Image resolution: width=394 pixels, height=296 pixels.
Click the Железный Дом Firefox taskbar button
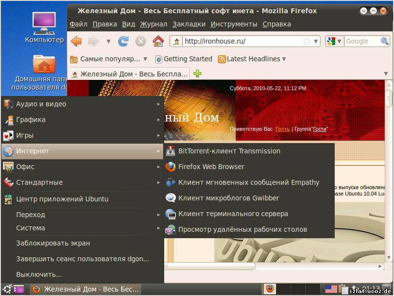pyautogui.click(x=86, y=289)
